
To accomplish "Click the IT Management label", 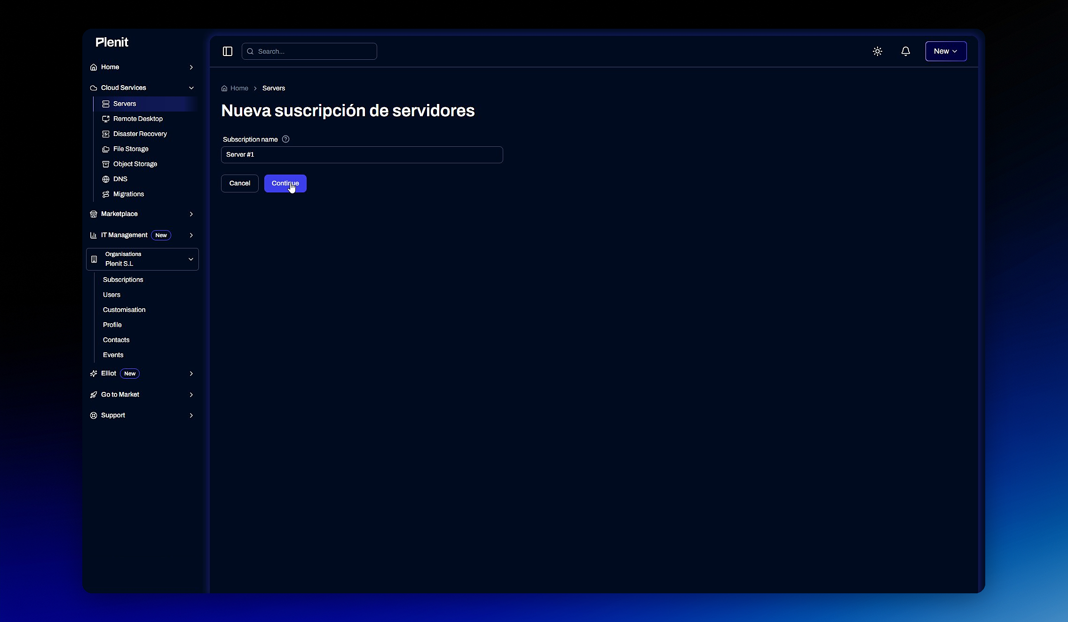I will [124, 235].
